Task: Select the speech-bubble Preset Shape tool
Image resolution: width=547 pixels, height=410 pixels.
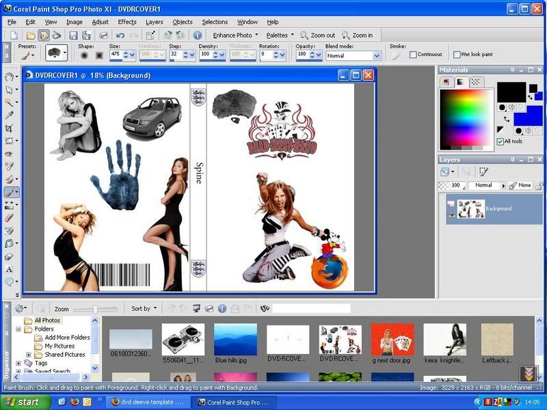Action: click(x=10, y=282)
